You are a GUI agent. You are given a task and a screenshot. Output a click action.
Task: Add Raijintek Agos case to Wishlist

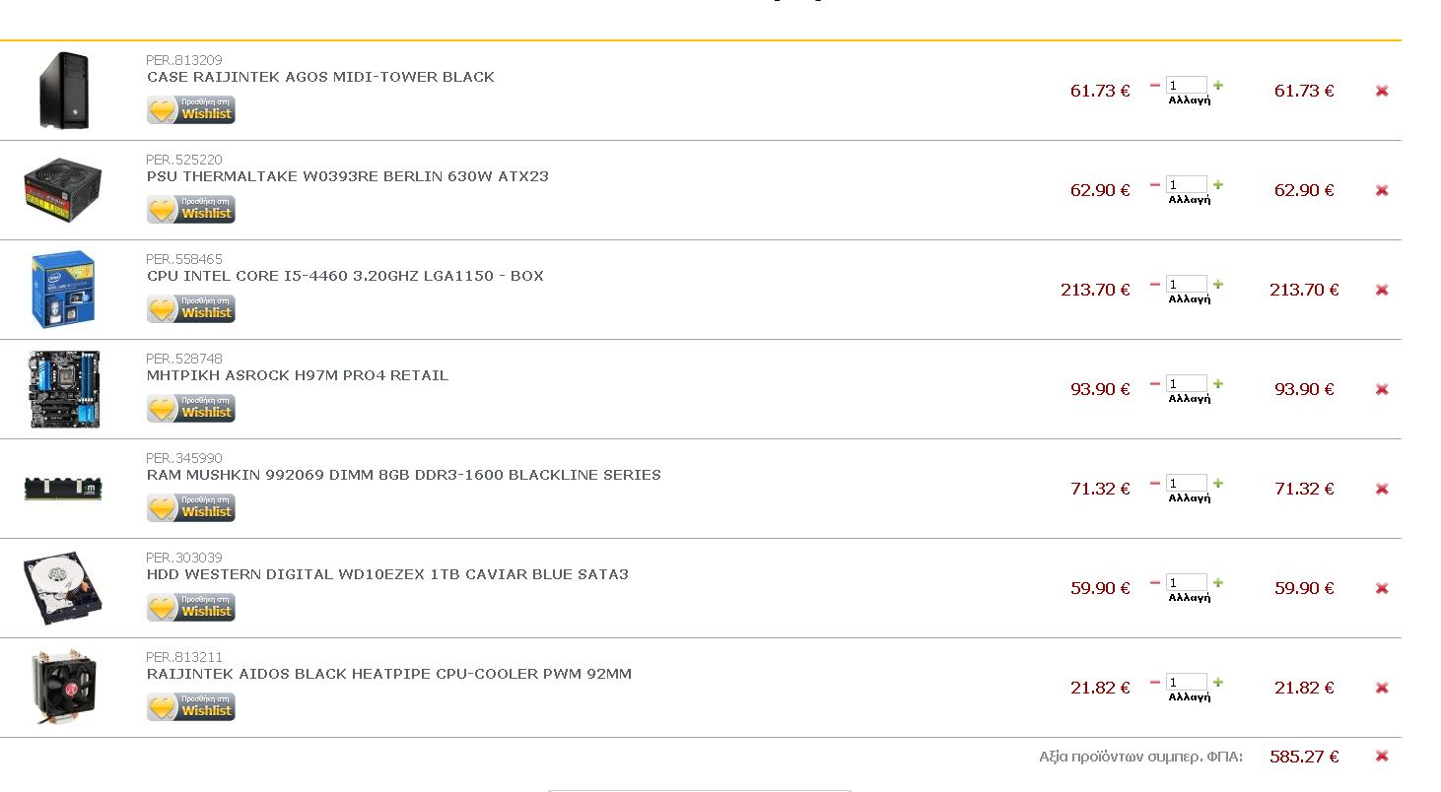point(191,109)
